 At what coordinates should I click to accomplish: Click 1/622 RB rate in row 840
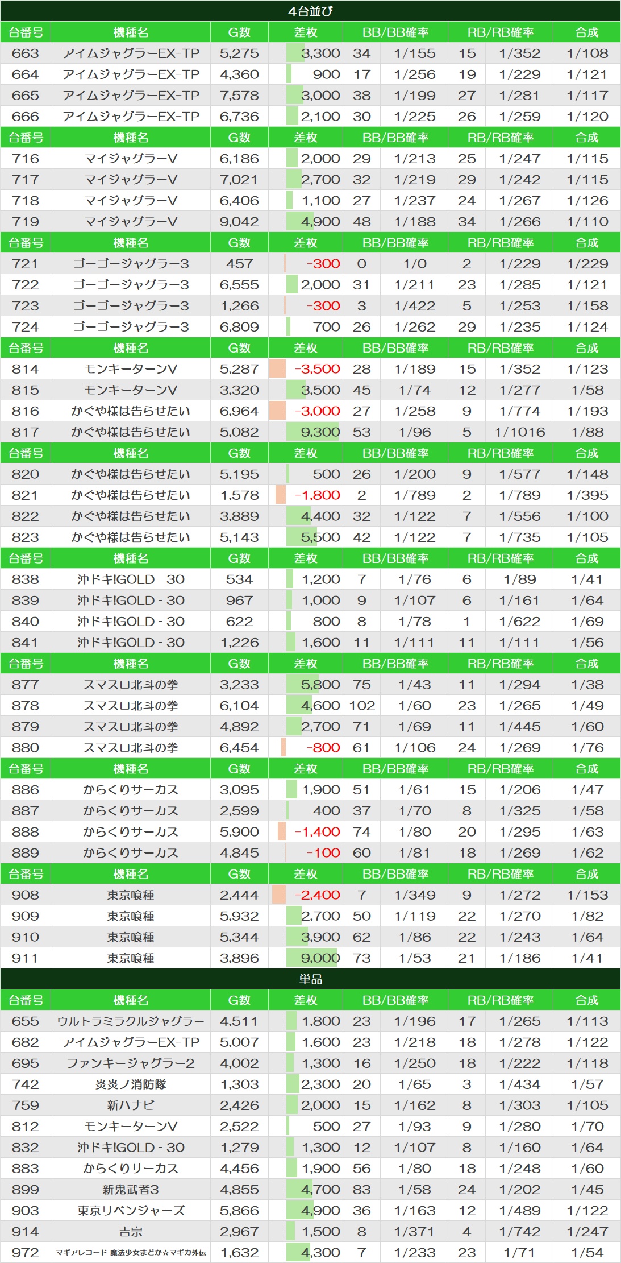click(520, 622)
